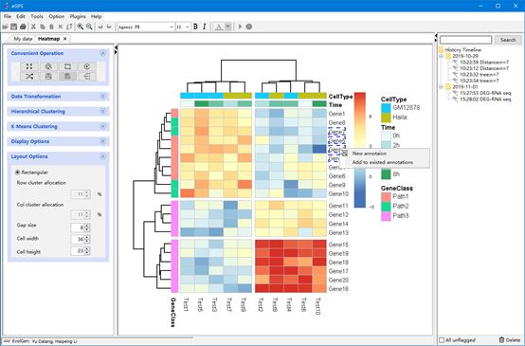
Task: Click the Stop circle toolbar icon
Action: point(249,27)
